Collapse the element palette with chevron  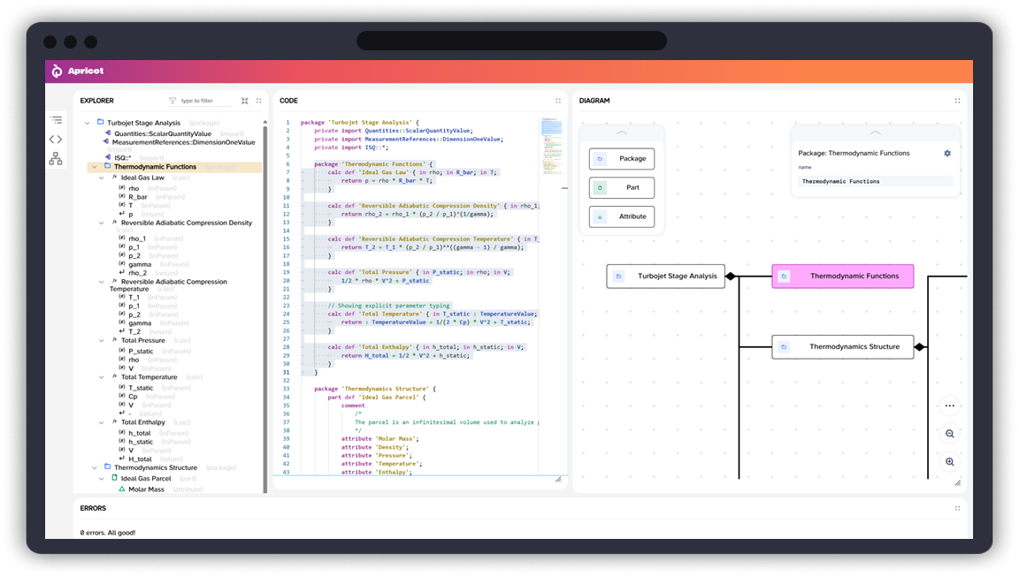[x=621, y=133]
